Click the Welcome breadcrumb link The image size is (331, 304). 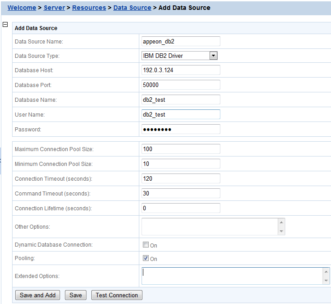(22, 8)
